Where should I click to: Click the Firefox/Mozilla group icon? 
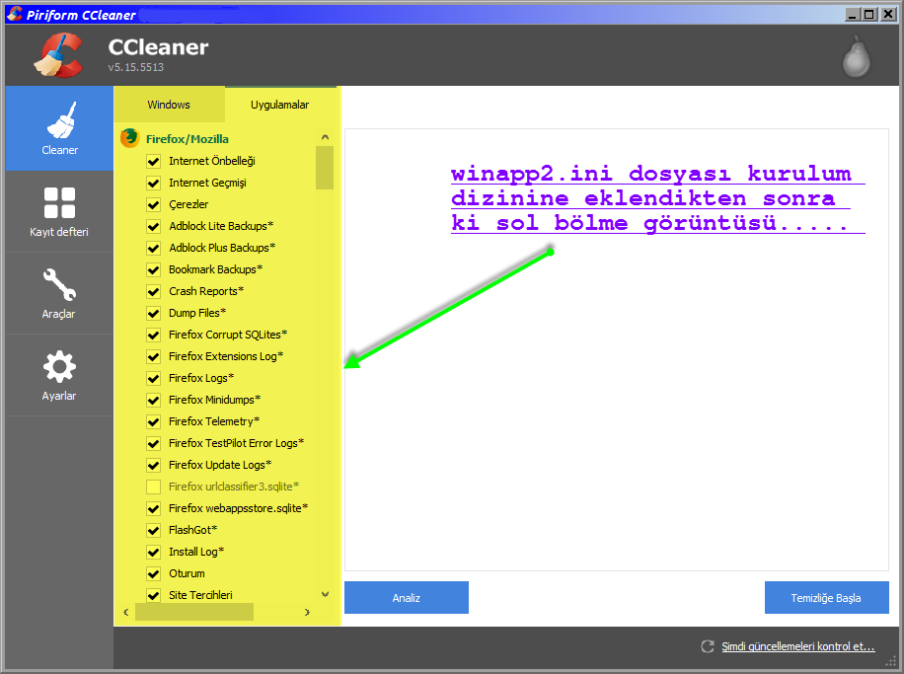pyautogui.click(x=129, y=138)
